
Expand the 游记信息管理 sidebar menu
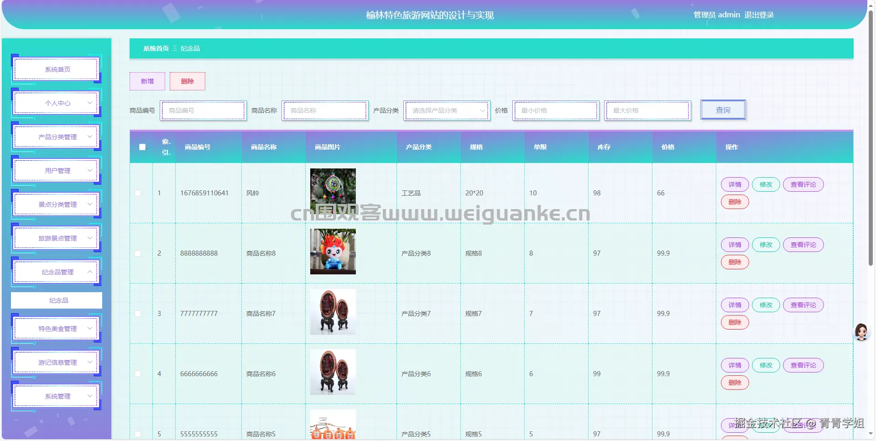pyautogui.click(x=57, y=362)
